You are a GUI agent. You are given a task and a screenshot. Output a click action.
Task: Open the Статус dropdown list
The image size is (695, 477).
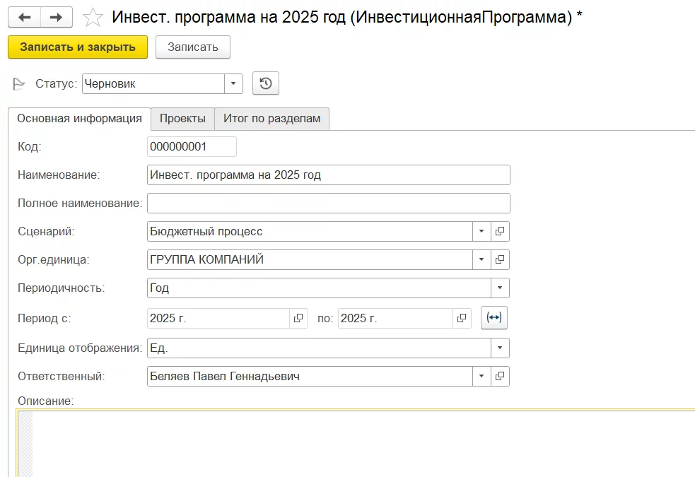coord(233,83)
